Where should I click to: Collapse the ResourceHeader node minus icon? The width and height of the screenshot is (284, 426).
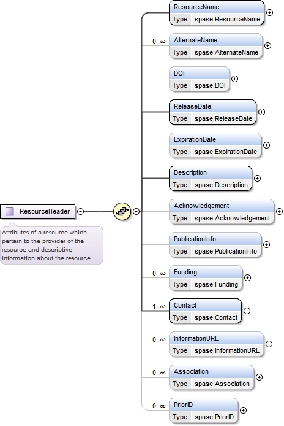pyautogui.click(x=80, y=211)
